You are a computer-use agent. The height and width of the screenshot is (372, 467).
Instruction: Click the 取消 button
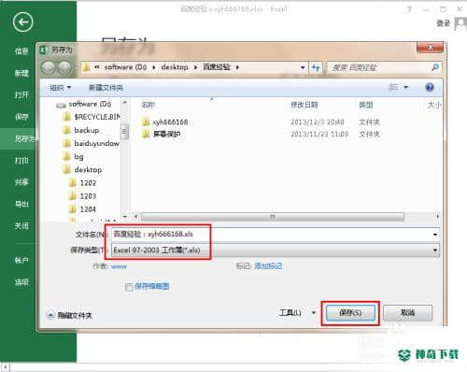tap(407, 313)
